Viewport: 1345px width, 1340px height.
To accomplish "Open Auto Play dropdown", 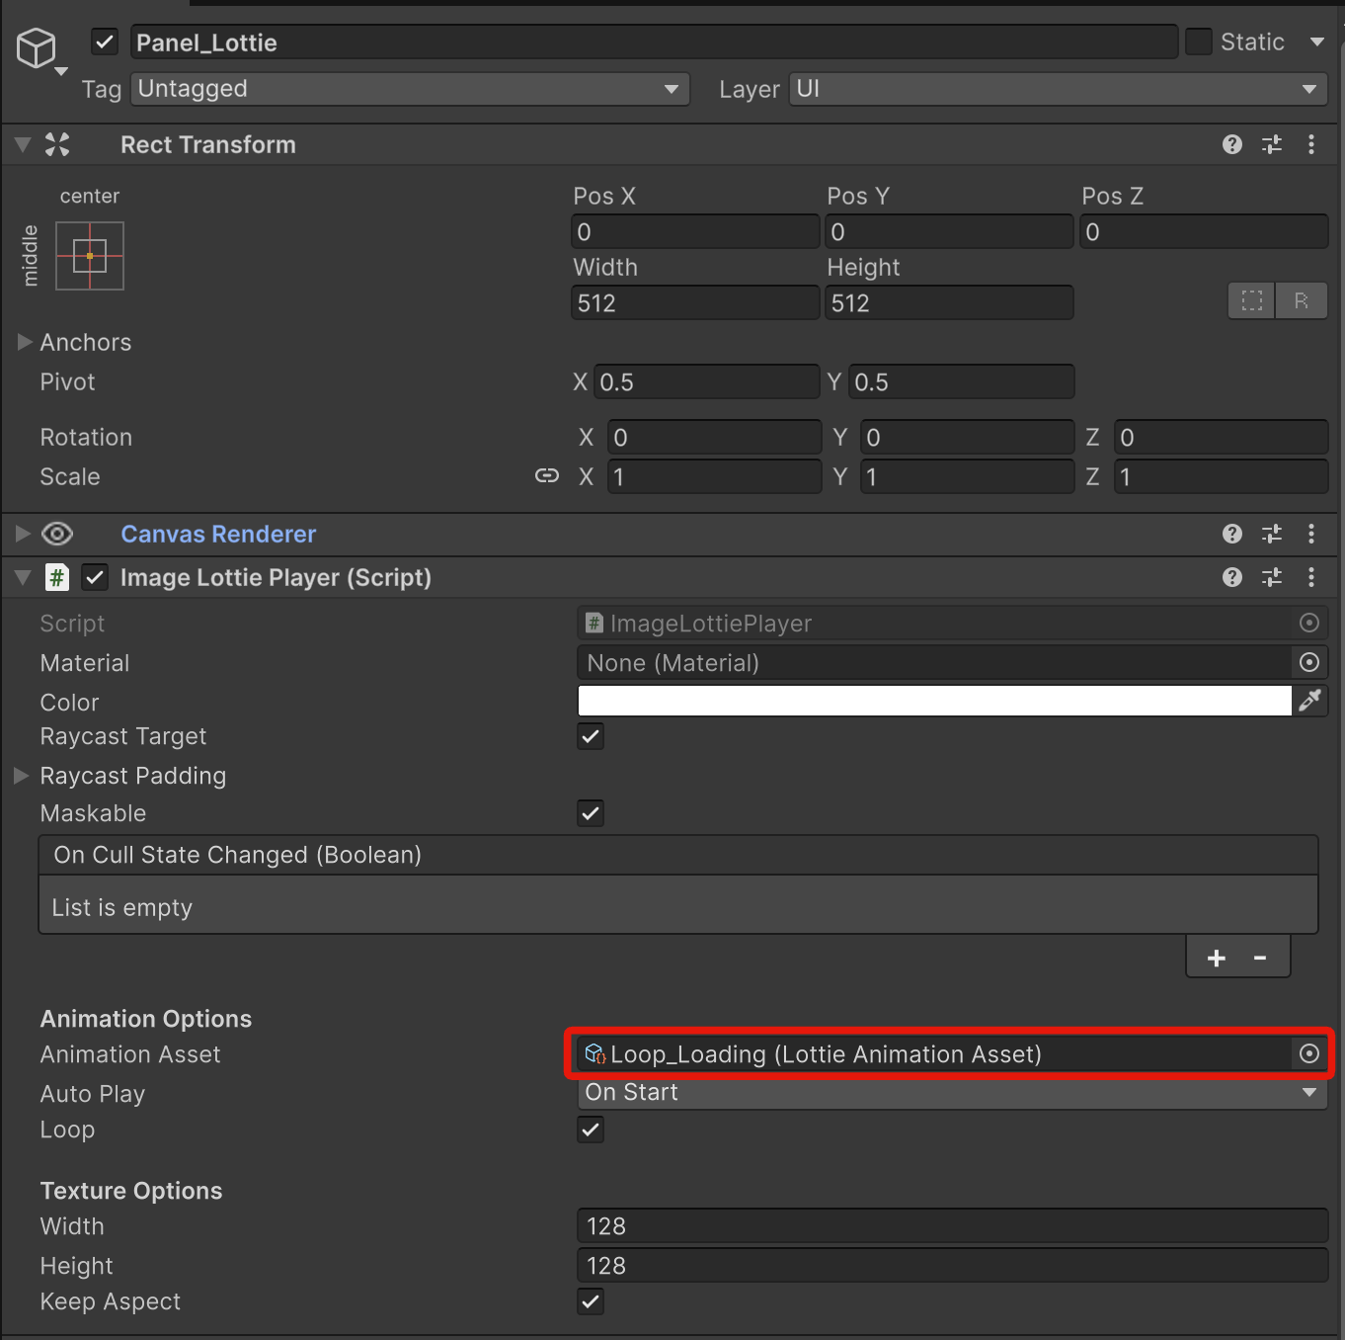I will (952, 1092).
